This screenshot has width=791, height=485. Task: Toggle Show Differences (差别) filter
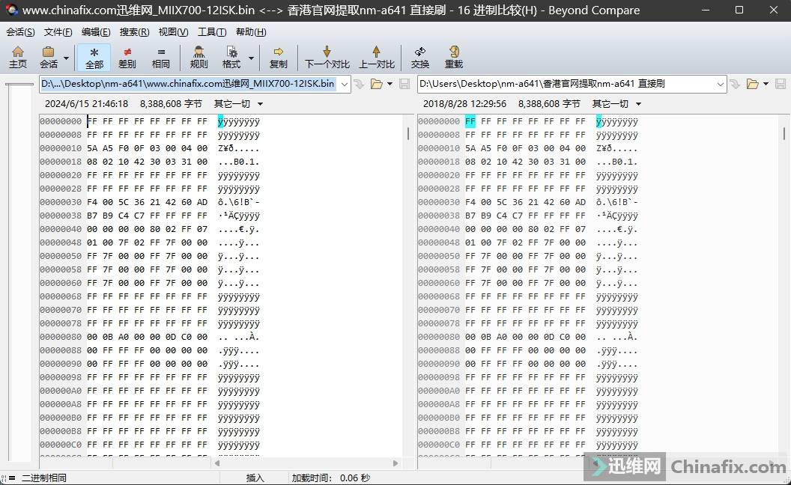127,57
